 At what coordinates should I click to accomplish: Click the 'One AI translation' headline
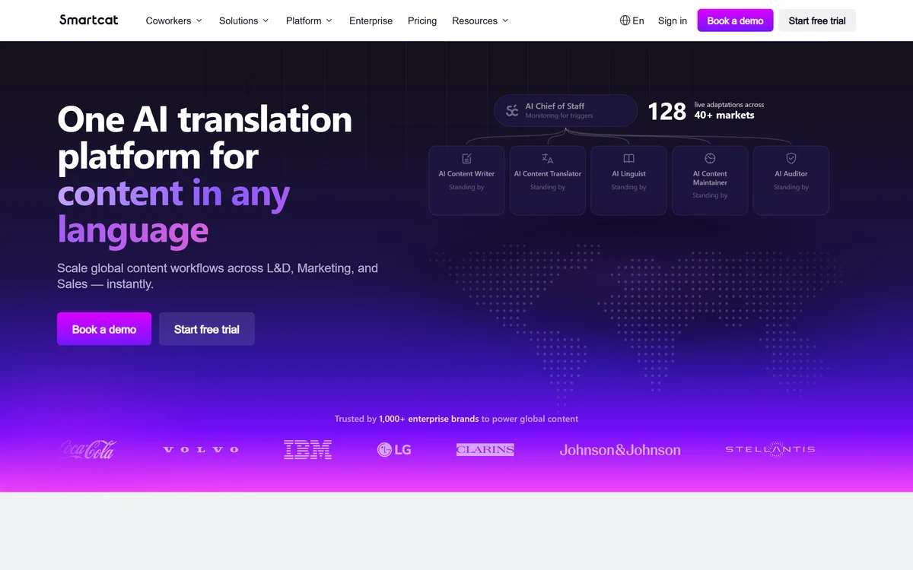pyautogui.click(x=205, y=120)
